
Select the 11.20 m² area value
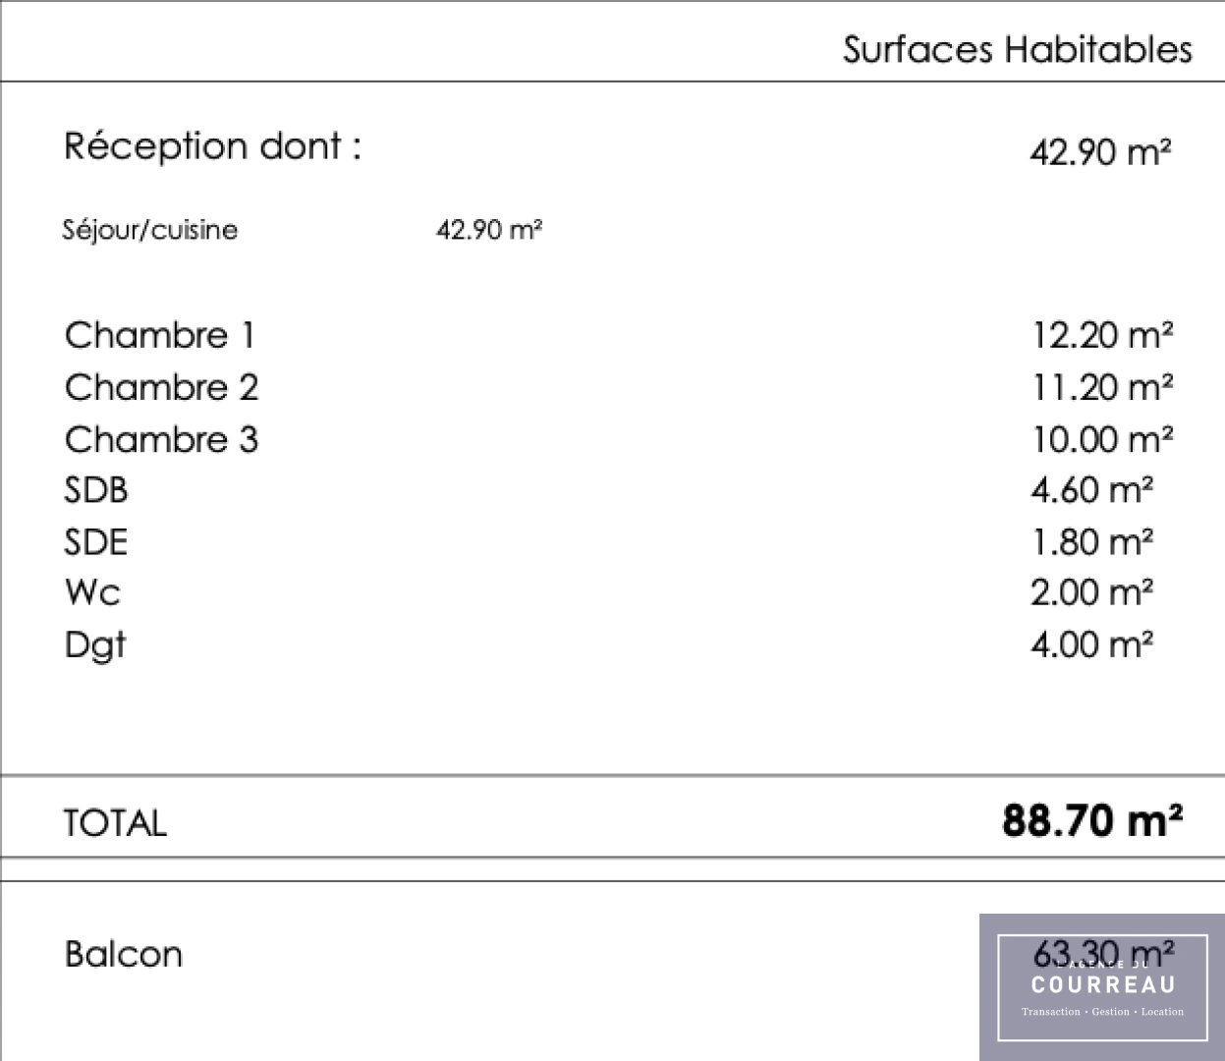click(1101, 388)
